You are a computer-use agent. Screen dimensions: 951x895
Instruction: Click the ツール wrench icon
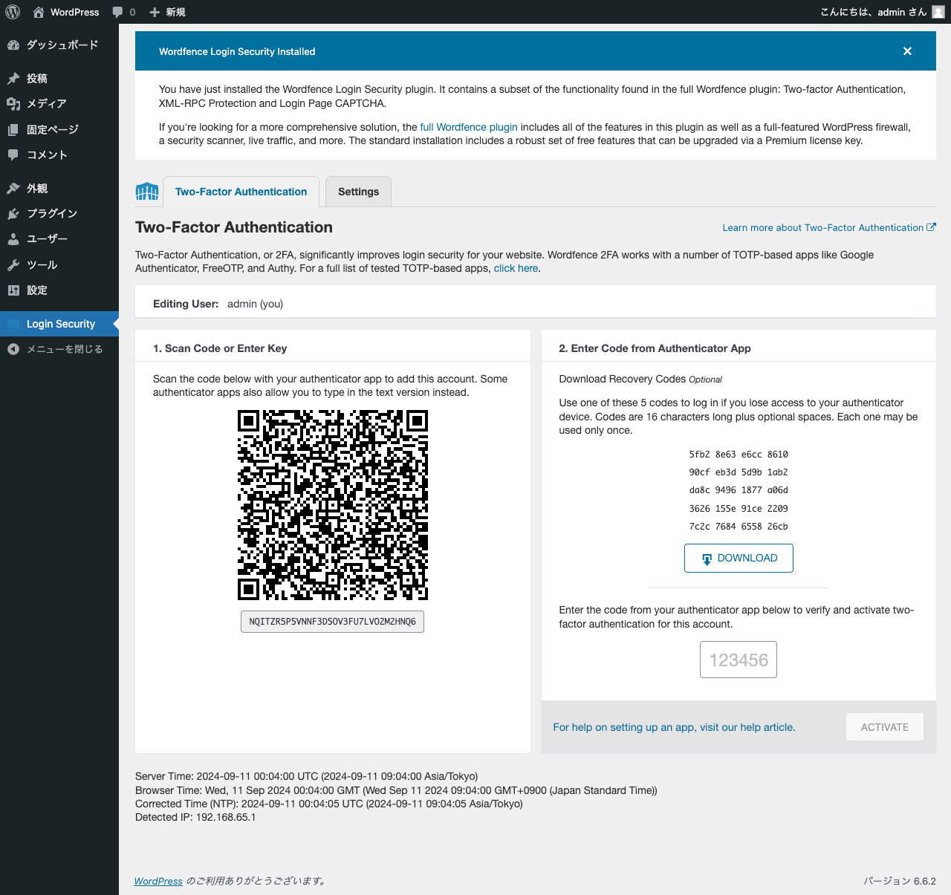coord(13,264)
